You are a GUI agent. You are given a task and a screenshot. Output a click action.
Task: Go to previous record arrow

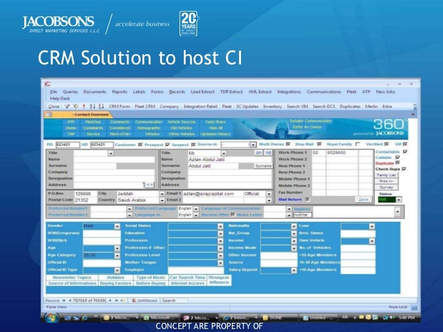pyautogui.click(x=70, y=300)
